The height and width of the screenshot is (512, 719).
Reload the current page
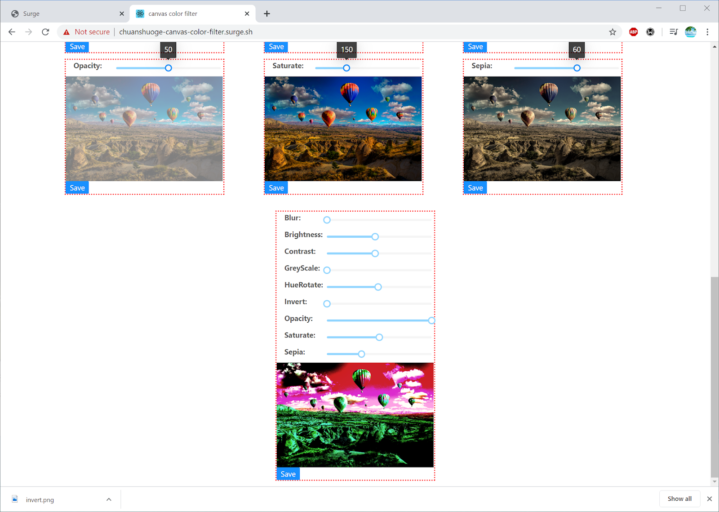click(45, 31)
